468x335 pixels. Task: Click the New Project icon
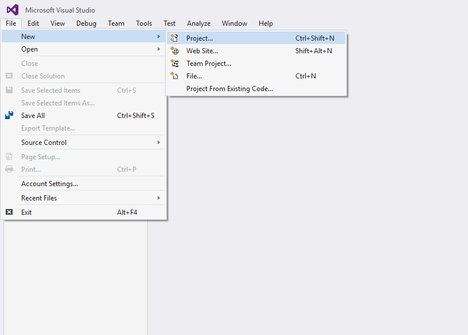tap(174, 38)
